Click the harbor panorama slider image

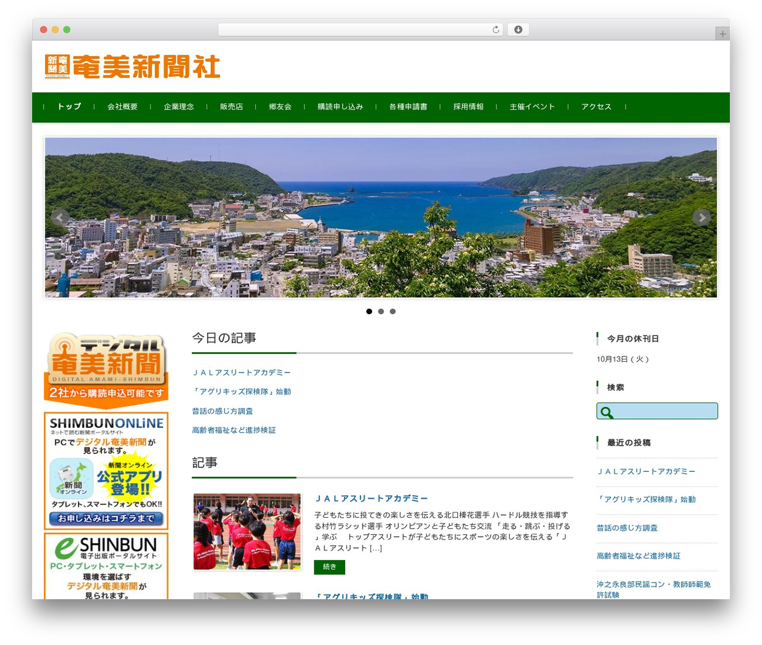point(381,218)
